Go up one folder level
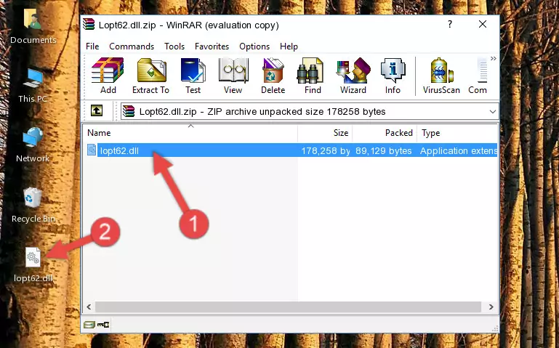Image resolution: width=559 pixels, height=348 pixels. pos(97,110)
